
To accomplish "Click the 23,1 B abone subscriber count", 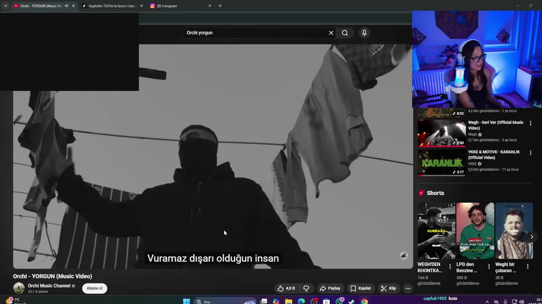I will pyautogui.click(x=38, y=292).
